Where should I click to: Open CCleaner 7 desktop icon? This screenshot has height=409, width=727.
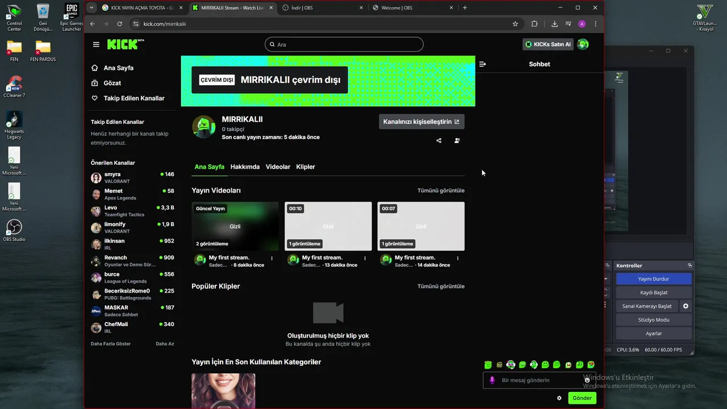[x=14, y=86]
